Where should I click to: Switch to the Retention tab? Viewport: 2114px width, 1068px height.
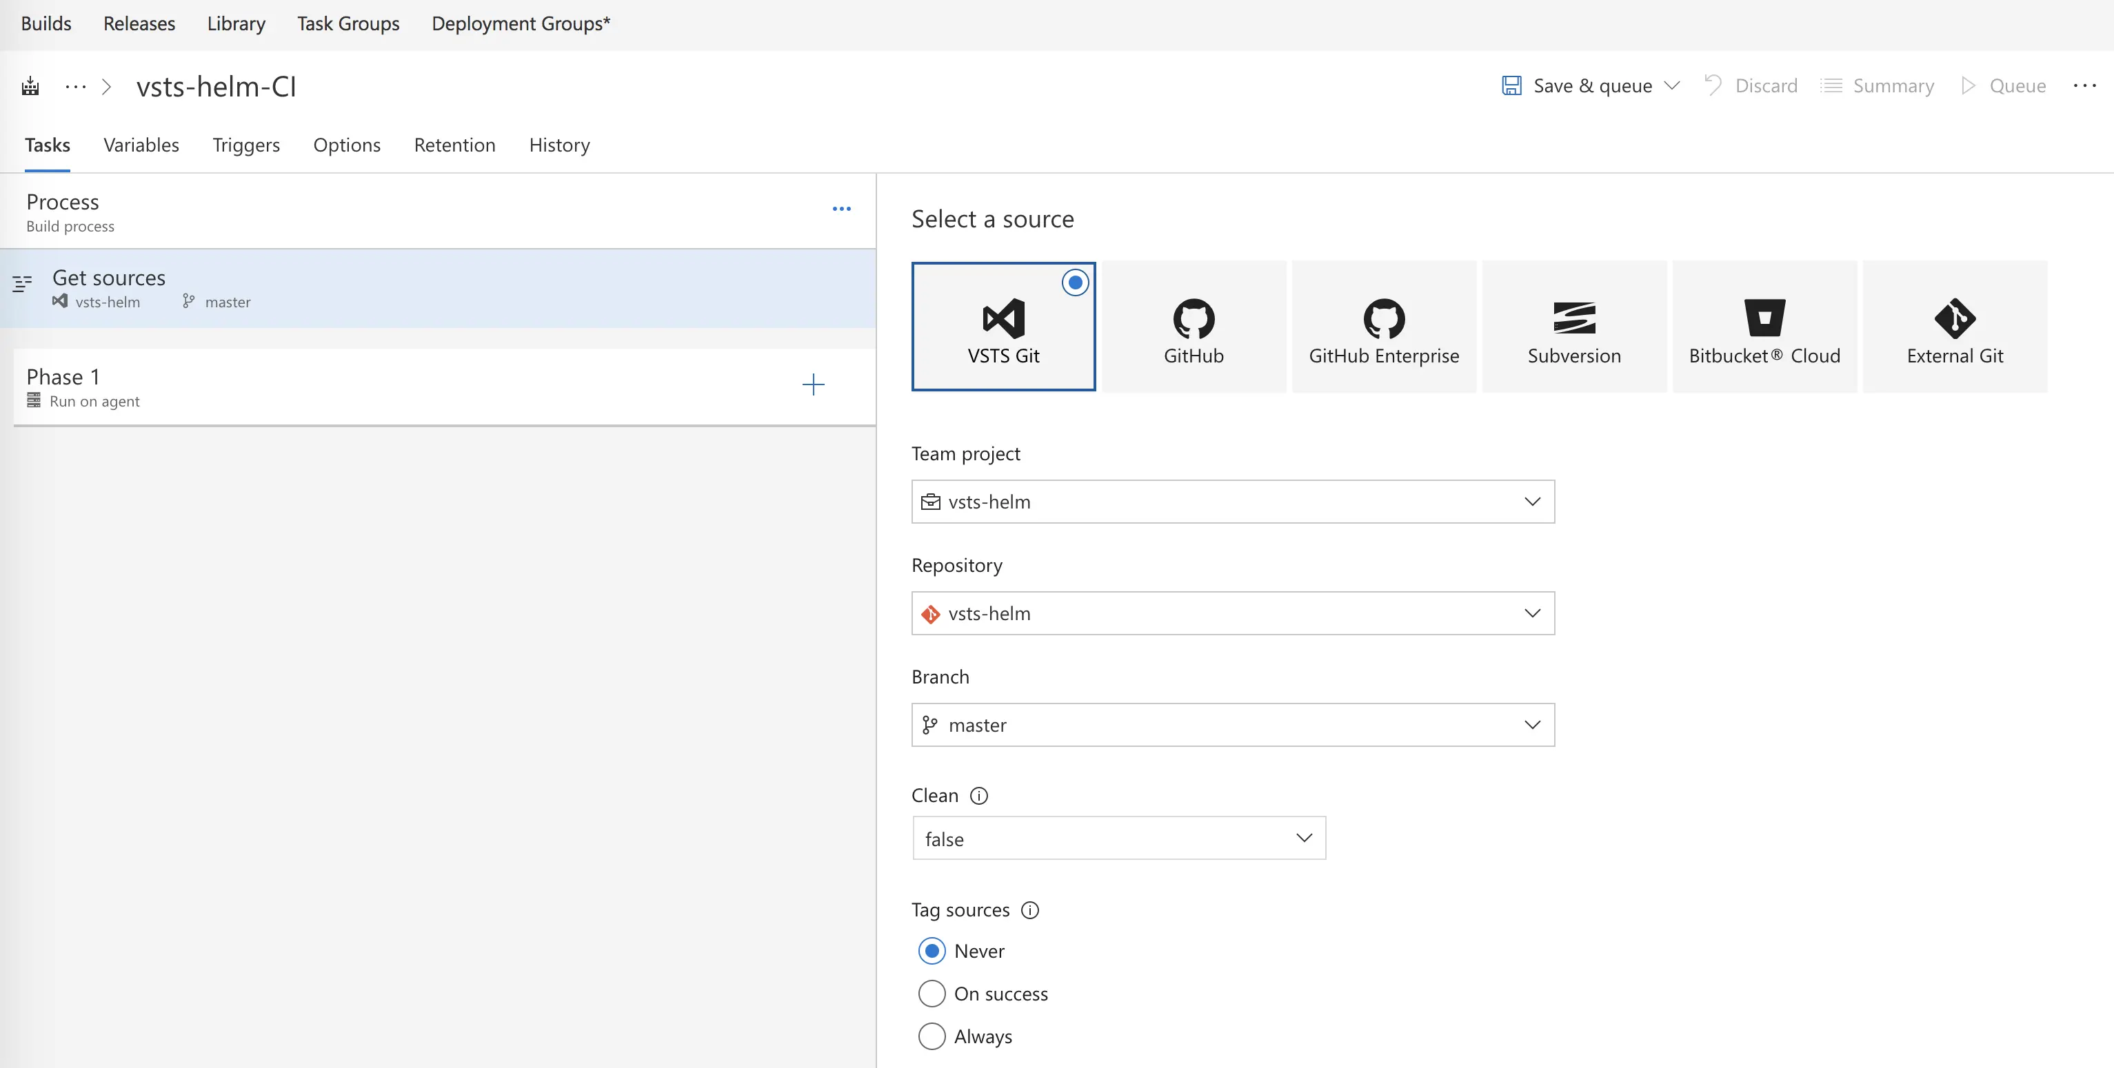click(454, 145)
